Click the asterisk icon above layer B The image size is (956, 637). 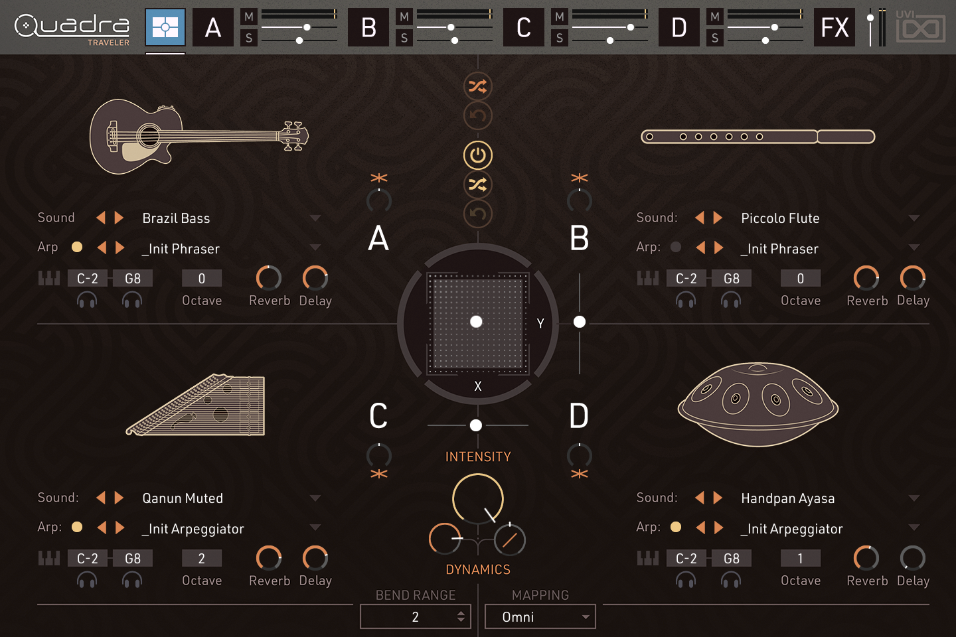coord(579,178)
